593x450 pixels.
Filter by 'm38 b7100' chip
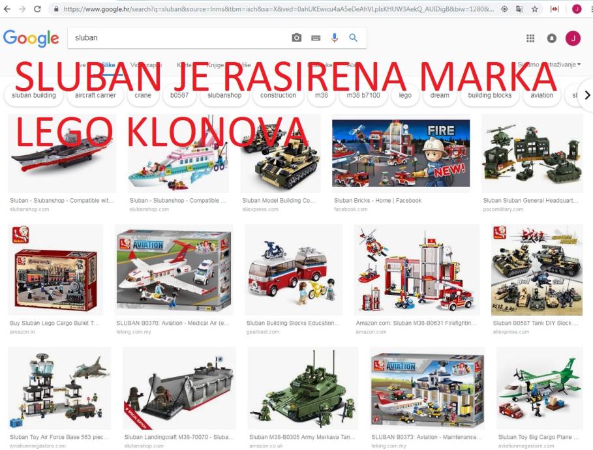pyautogui.click(x=363, y=95)
